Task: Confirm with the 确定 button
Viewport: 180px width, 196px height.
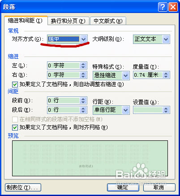Action: 123,187
